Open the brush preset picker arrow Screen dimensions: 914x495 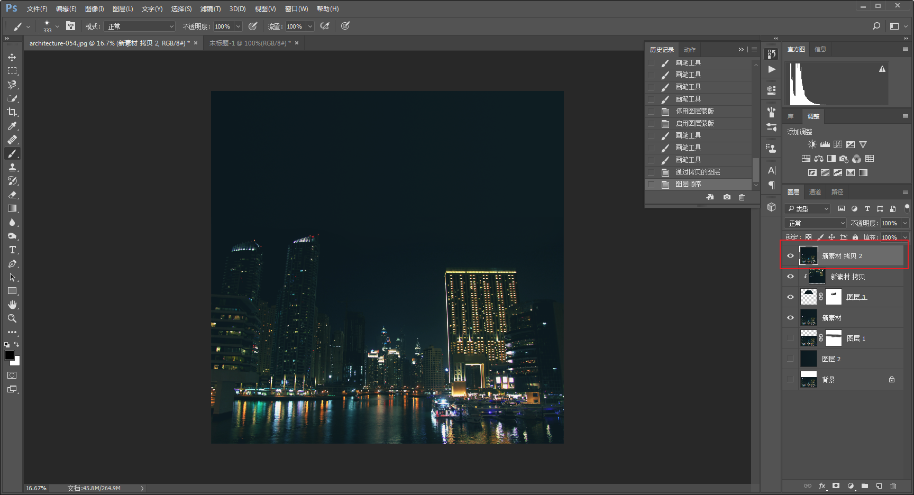57,26
